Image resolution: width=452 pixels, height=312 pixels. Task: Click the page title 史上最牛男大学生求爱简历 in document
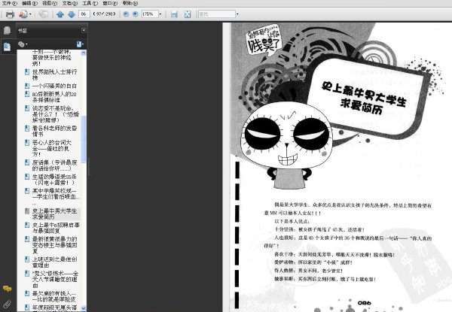364,98
